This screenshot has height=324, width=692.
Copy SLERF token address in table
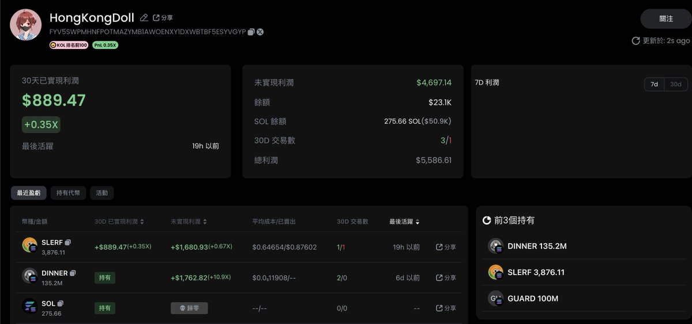click(x=67, y=243)
